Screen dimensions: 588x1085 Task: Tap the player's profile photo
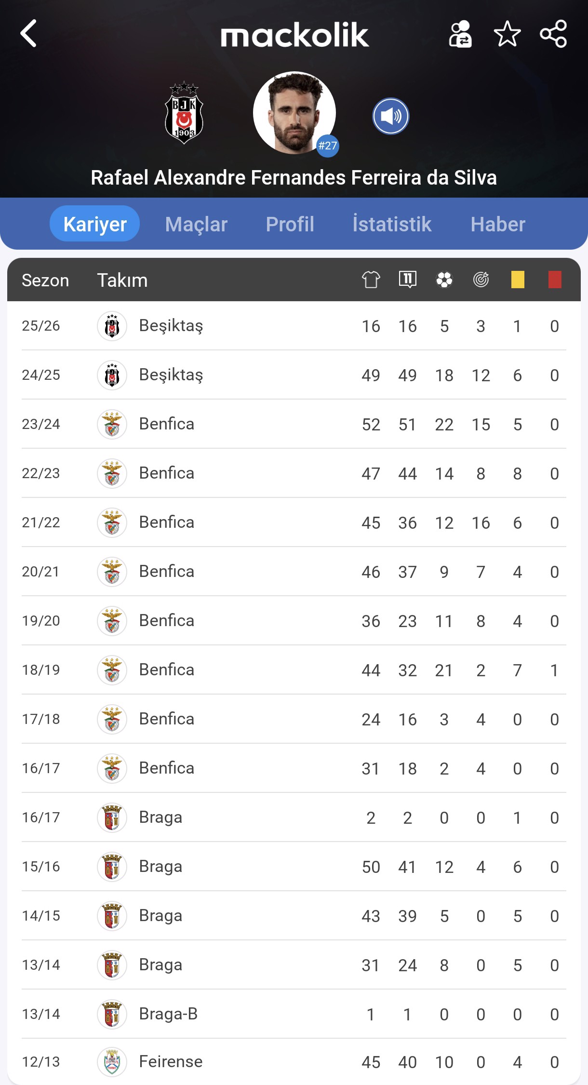click(294, 113)
